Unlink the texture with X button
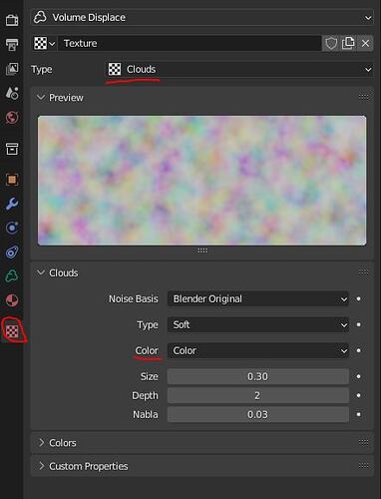Viewport: 381px width, 499px height. coord(365,43)
